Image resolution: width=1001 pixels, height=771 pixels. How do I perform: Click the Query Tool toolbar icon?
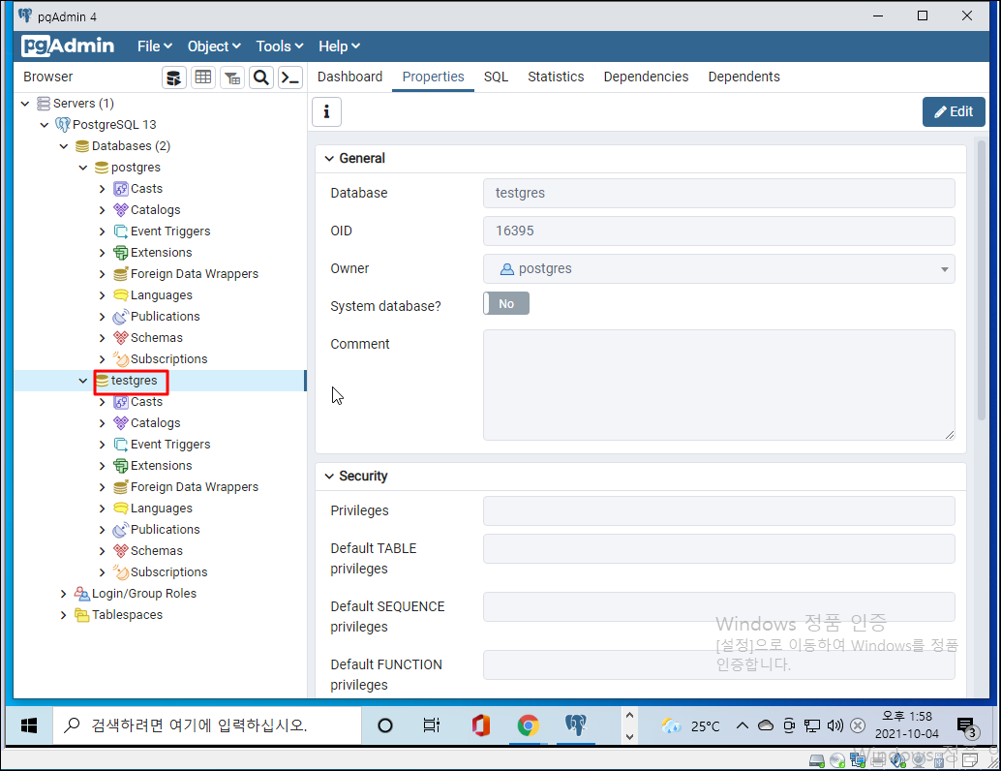pos(173,77)
